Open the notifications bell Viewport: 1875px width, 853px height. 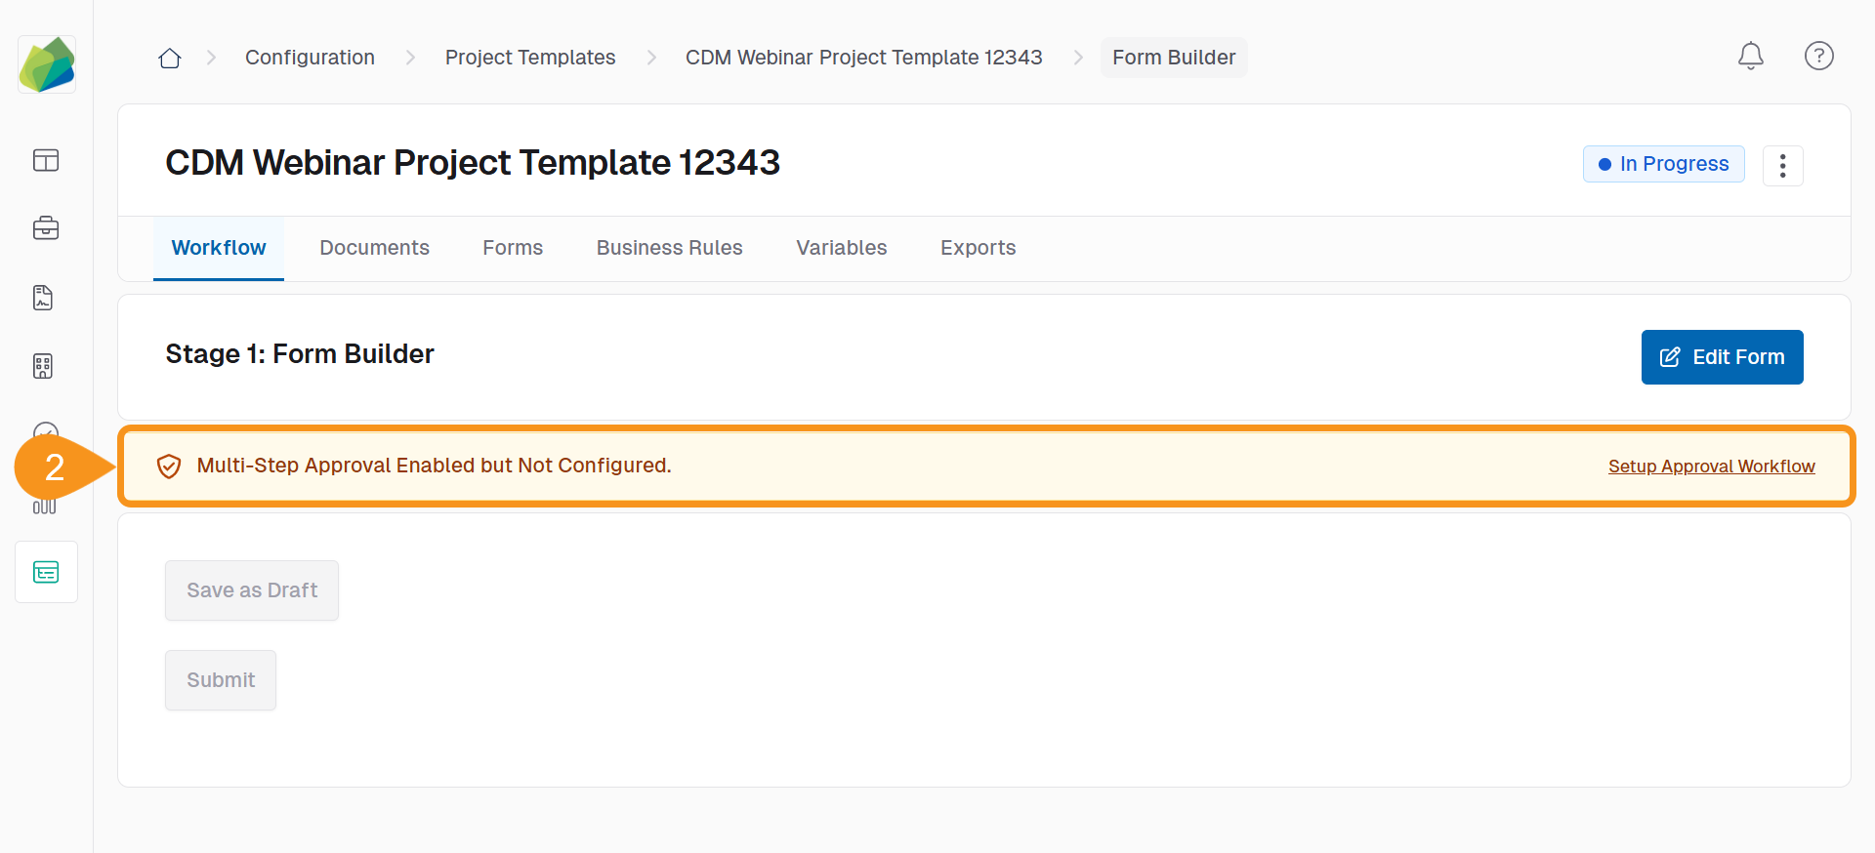[1750, 57]
